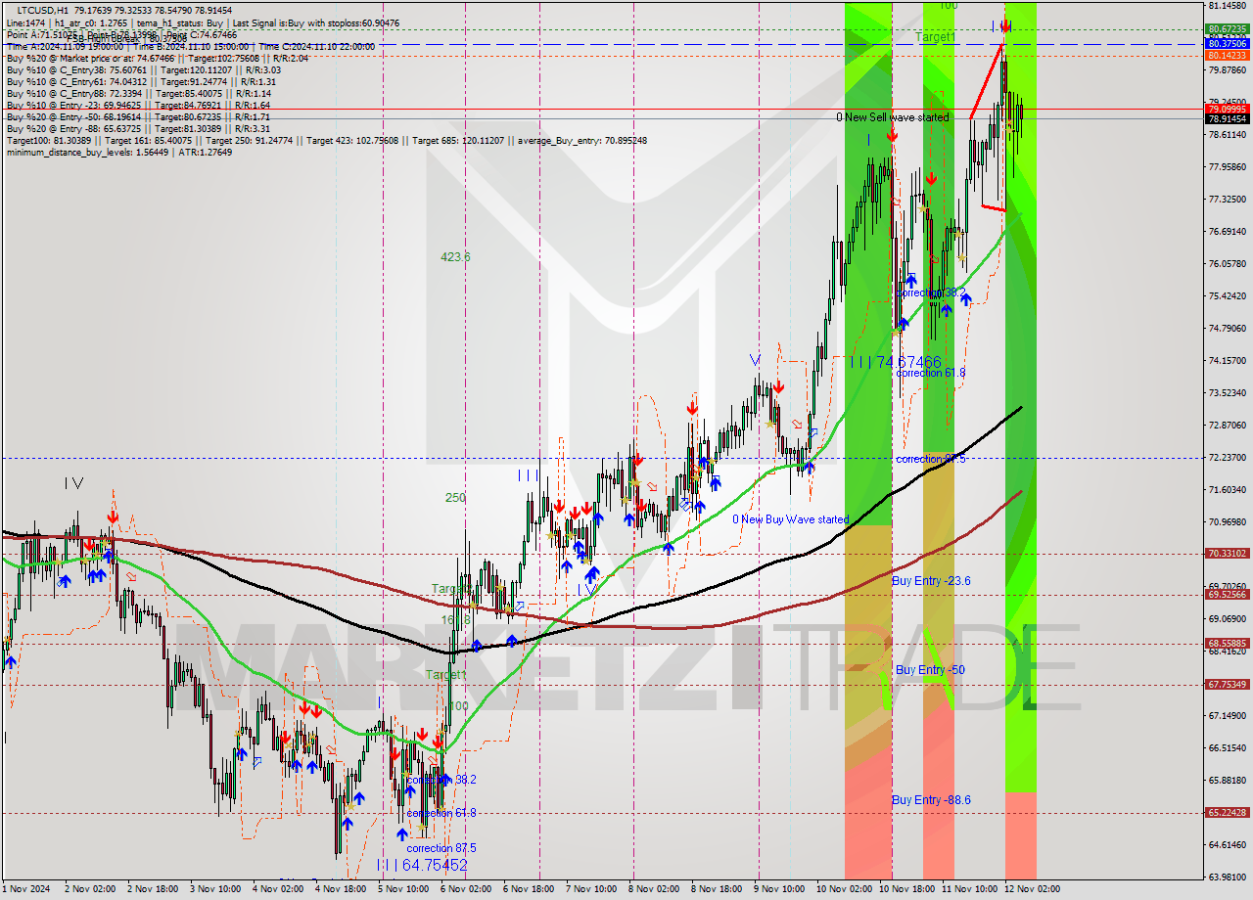Click the '6 Nov 02:00' time label

pyautogui.click(x=466, y=888)
